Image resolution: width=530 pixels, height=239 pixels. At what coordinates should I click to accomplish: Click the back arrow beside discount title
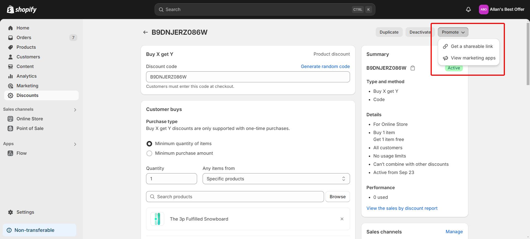tap(145, 32)
